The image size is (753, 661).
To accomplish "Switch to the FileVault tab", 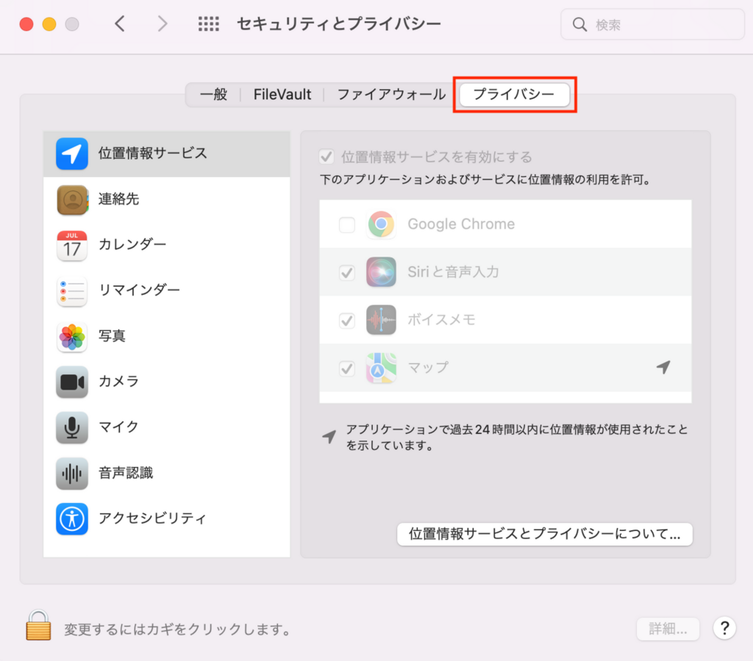I will pyautogui.click(x=282, y=95).
